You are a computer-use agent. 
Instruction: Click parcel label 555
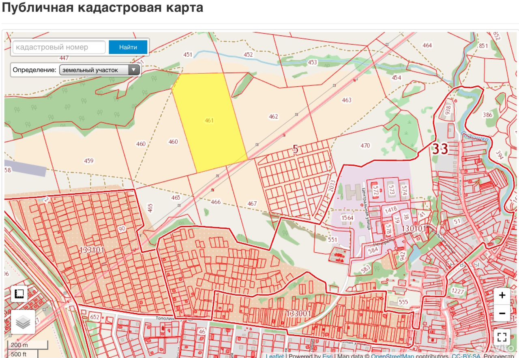[403, 302]
